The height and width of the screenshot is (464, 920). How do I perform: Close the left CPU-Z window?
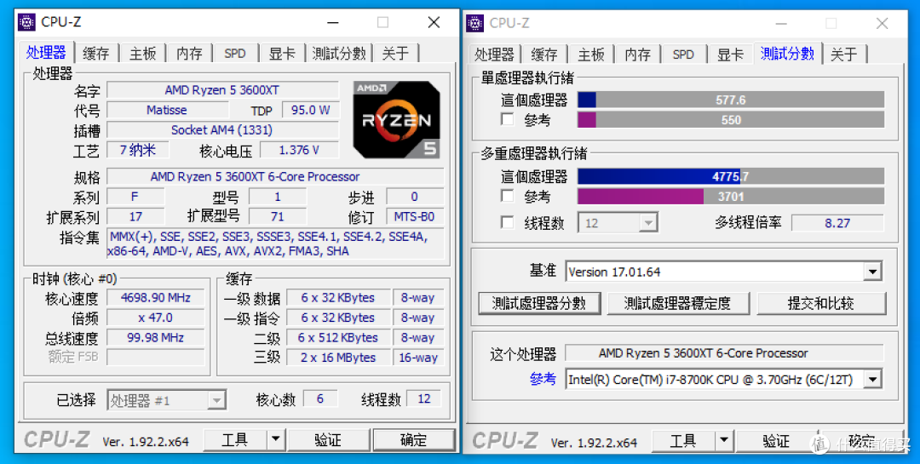(x=434, y=22)
